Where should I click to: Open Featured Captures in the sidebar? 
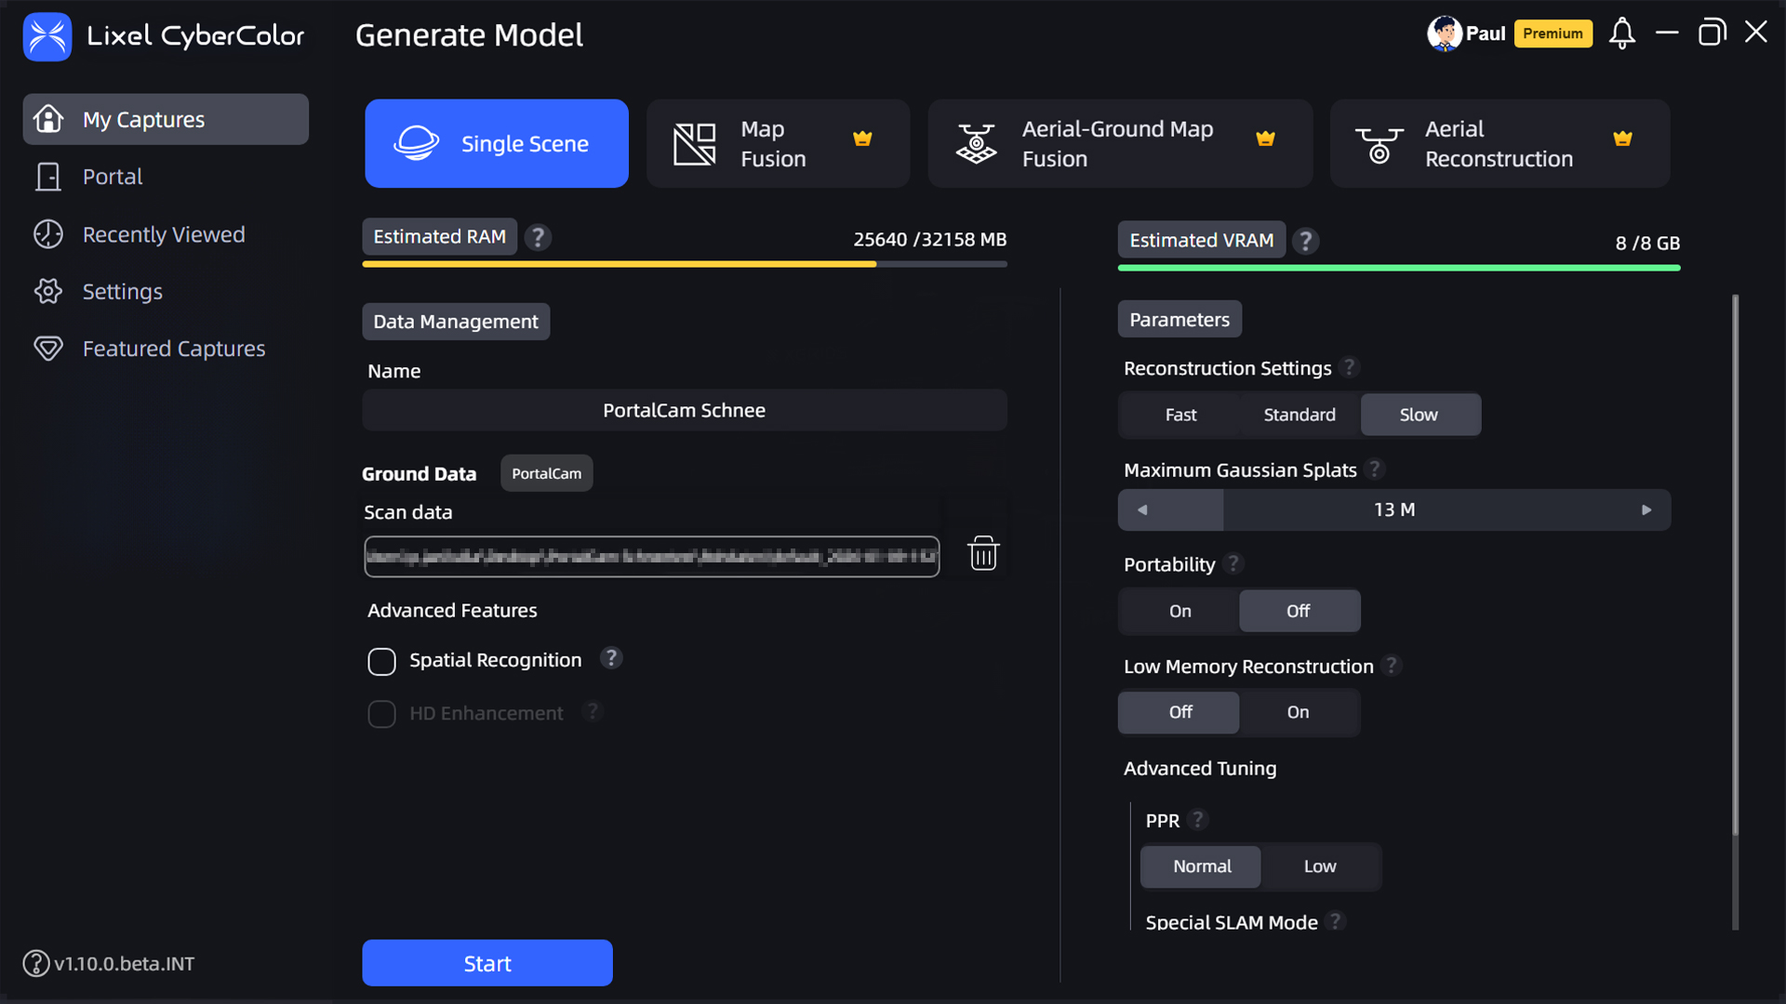click(x=173, y=349)
